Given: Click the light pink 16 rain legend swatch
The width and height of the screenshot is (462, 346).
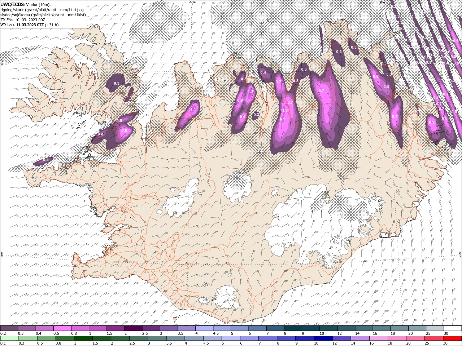Looking at the screenshot, I should 378,338.
